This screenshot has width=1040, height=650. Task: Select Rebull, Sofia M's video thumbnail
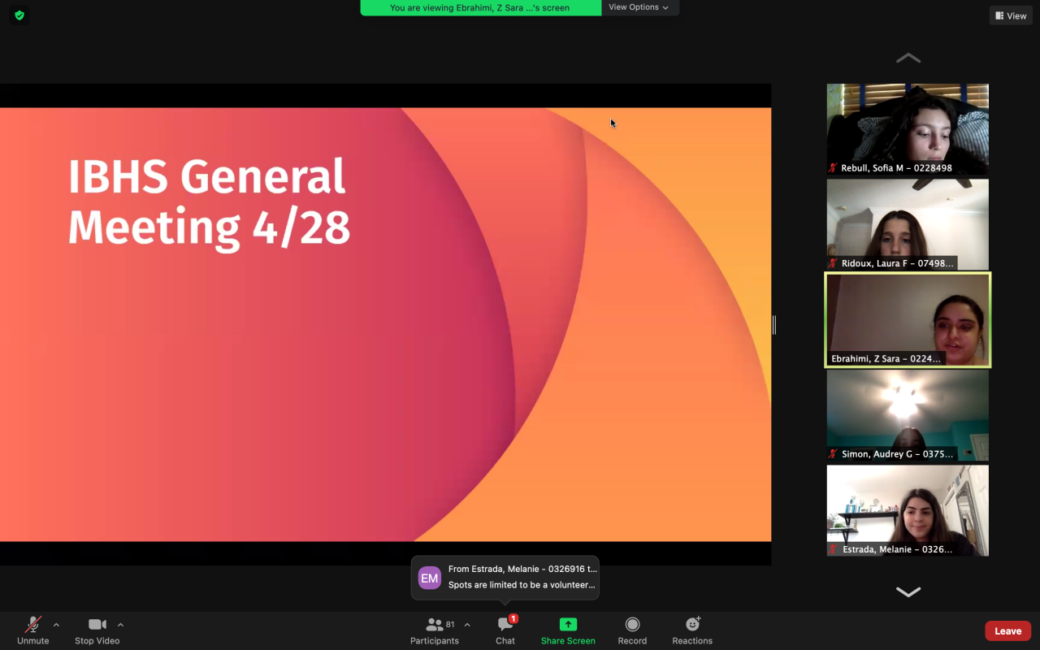908,129
